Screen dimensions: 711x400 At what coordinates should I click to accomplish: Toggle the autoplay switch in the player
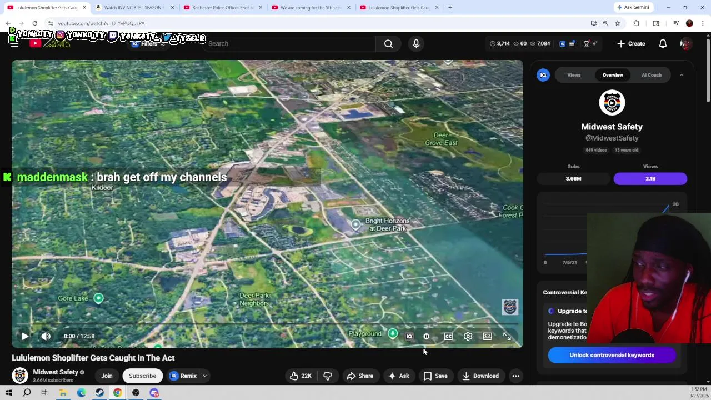pos(427,336)
